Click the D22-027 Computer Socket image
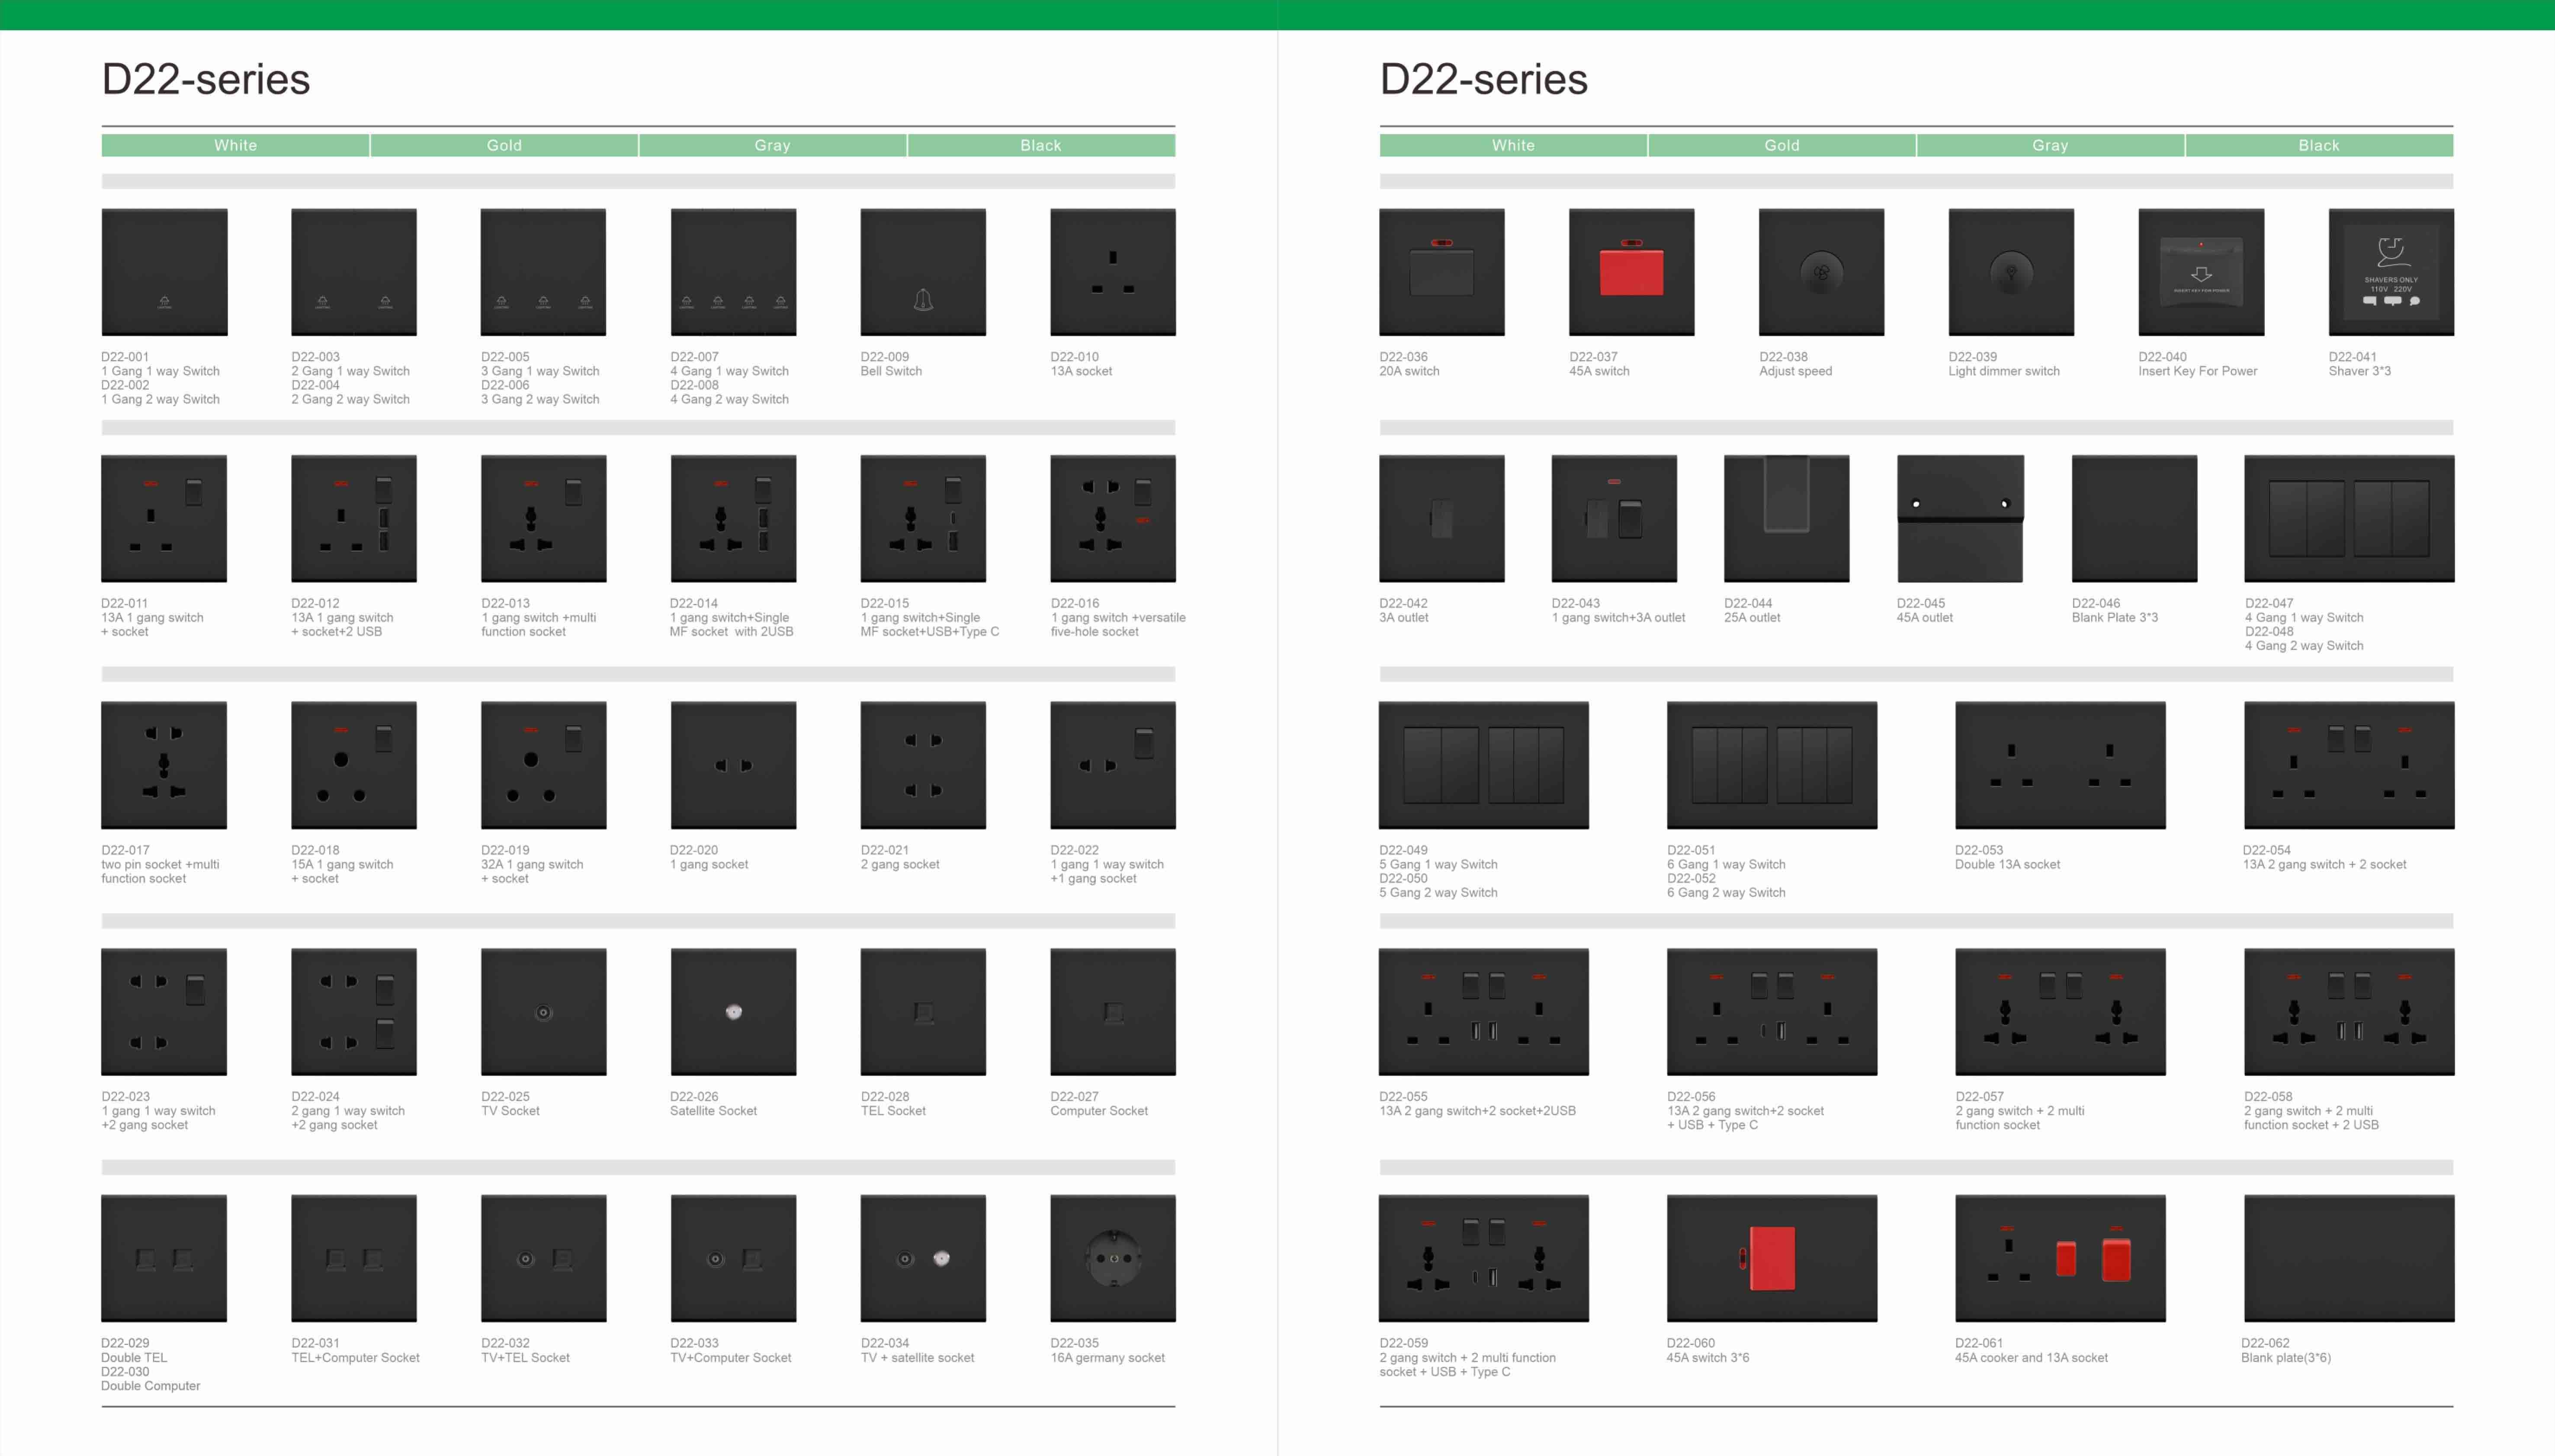 click(x=1114, y=1012)
